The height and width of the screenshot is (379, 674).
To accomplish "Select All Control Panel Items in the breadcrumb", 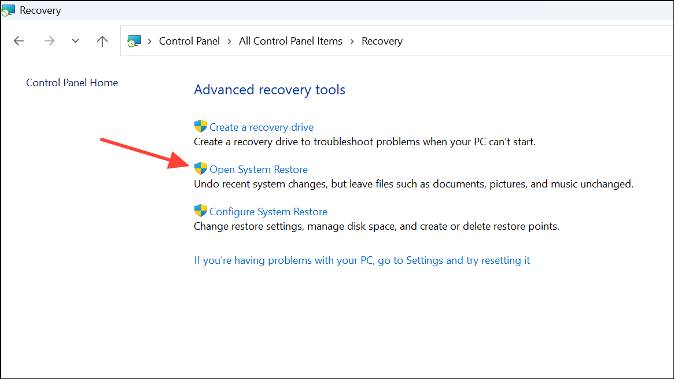I will 290,41.
